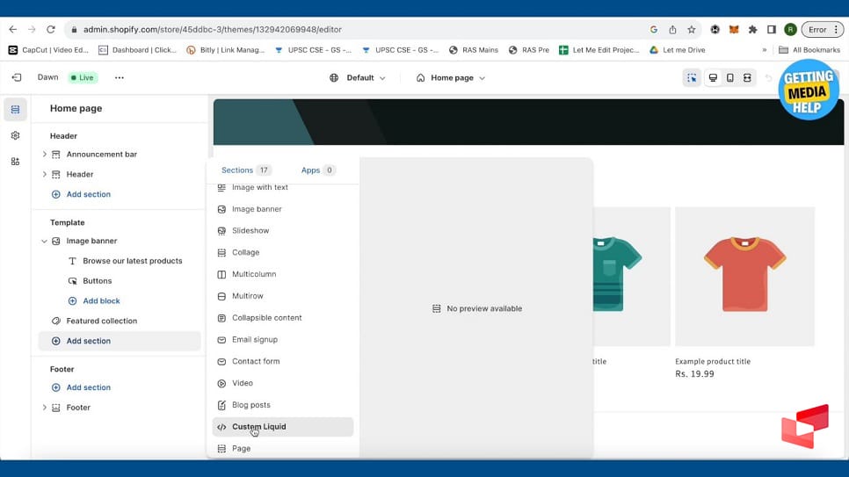The width and height of the screenshot is (849, 477).
Task: Switch to mobile preview icon
Action: click(x=729, y=78)
